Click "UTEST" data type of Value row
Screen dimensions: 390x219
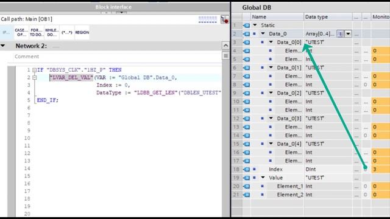(x=314, y=178)
